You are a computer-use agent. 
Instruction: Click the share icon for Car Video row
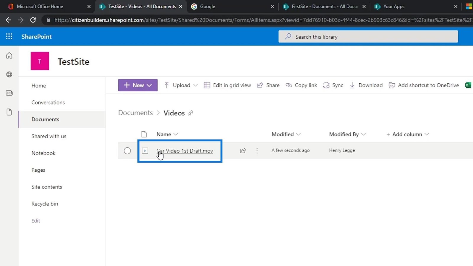[243, 150]
